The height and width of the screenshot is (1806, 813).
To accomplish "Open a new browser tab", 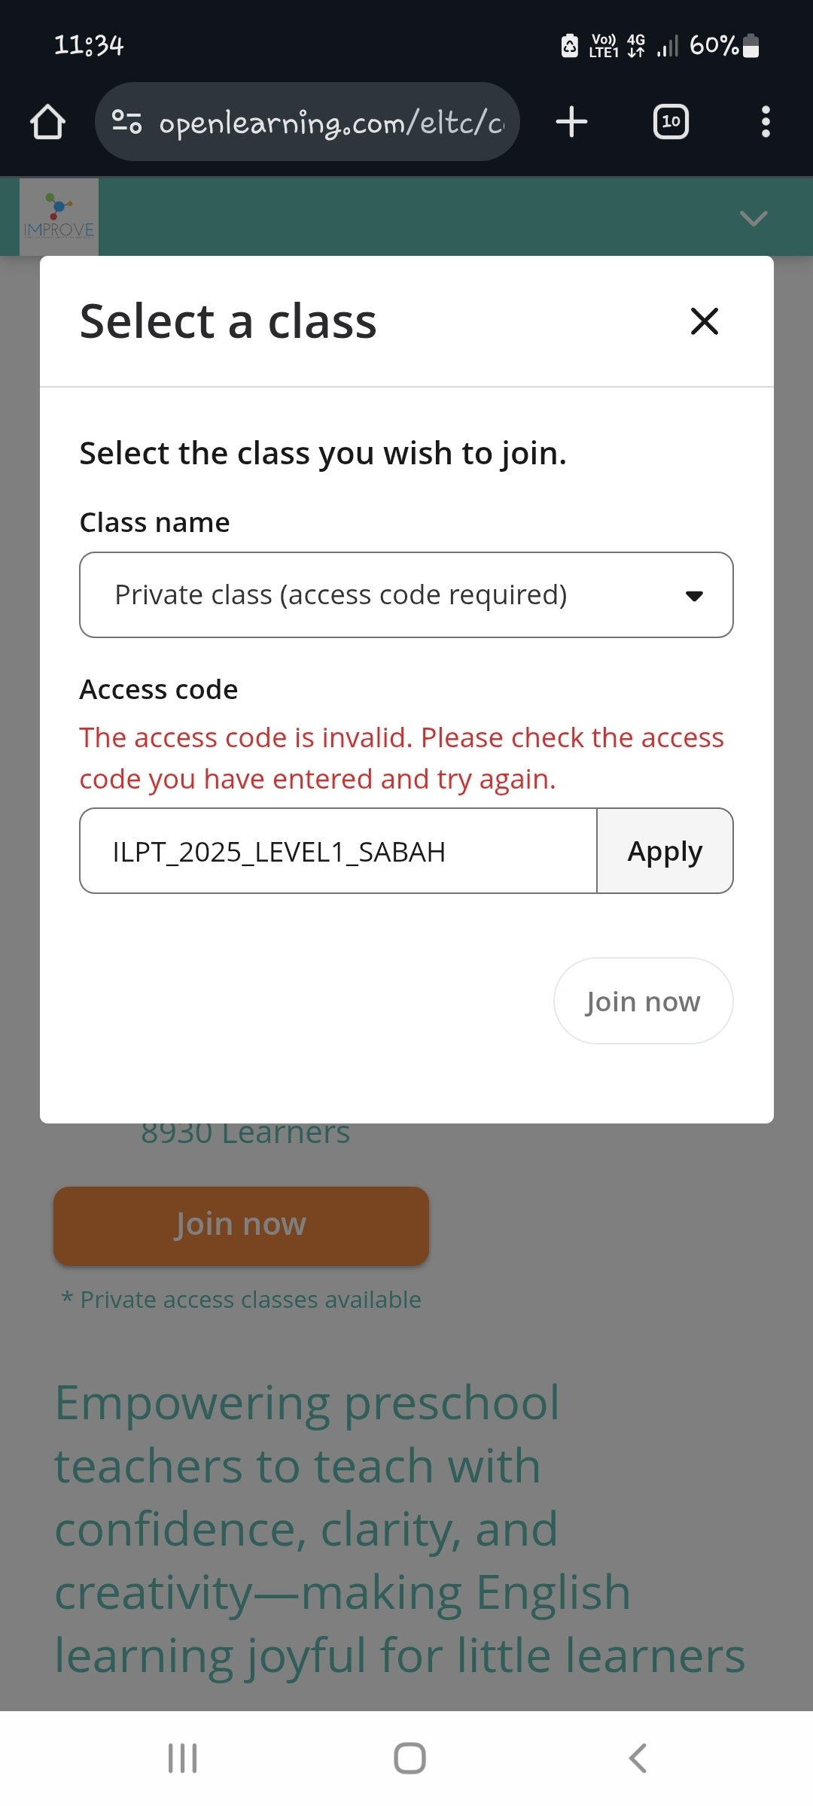I will tap(571, 122).
